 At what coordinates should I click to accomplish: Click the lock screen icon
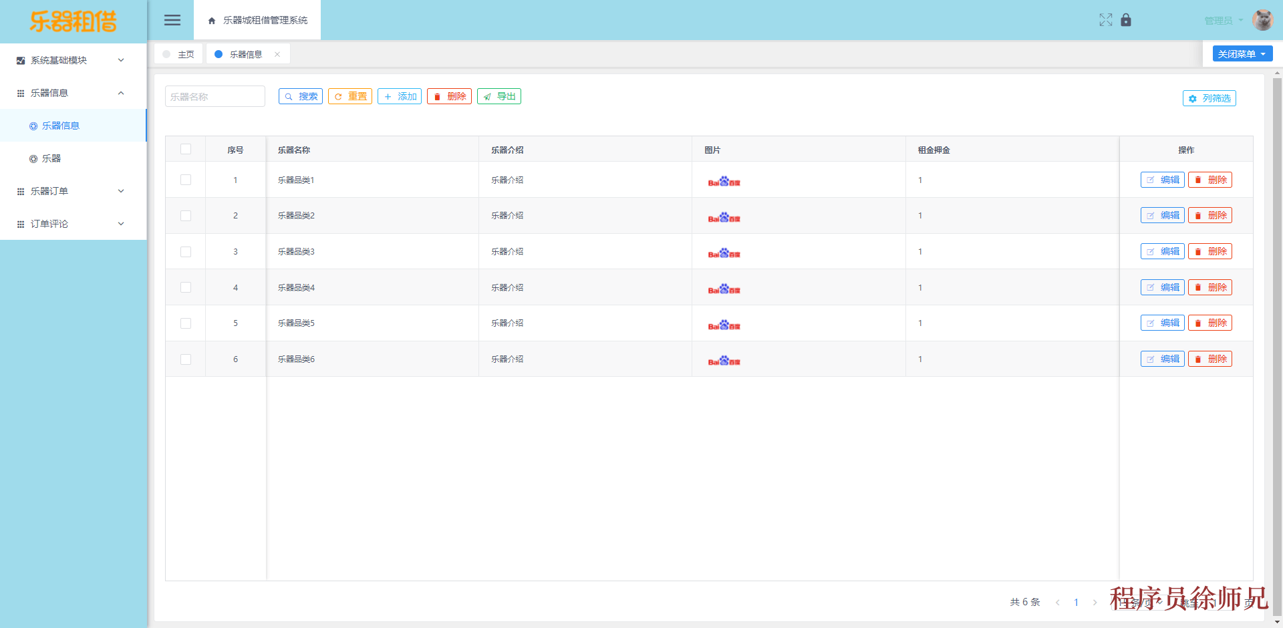tap(1127, 20)
